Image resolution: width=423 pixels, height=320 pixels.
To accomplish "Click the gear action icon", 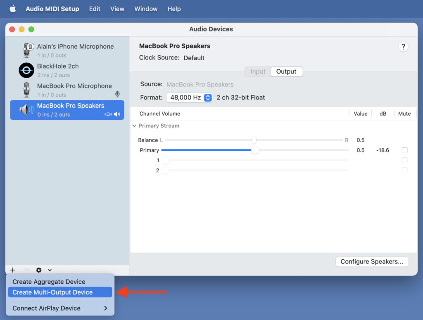I will [39, 270].
